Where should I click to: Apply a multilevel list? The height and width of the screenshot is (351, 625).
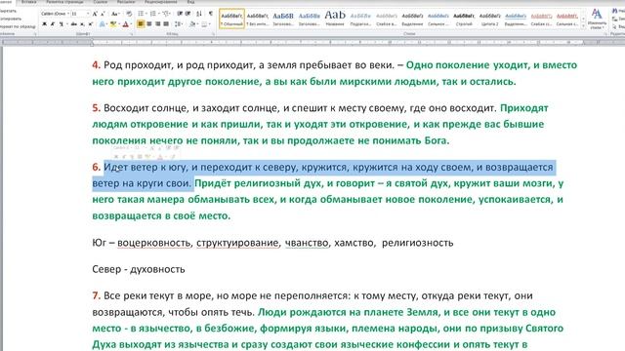coord(166,14)
